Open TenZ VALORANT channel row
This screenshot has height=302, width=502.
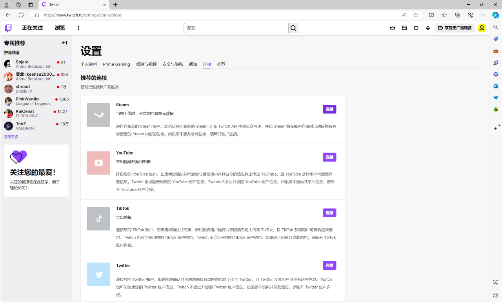point(36,126)
